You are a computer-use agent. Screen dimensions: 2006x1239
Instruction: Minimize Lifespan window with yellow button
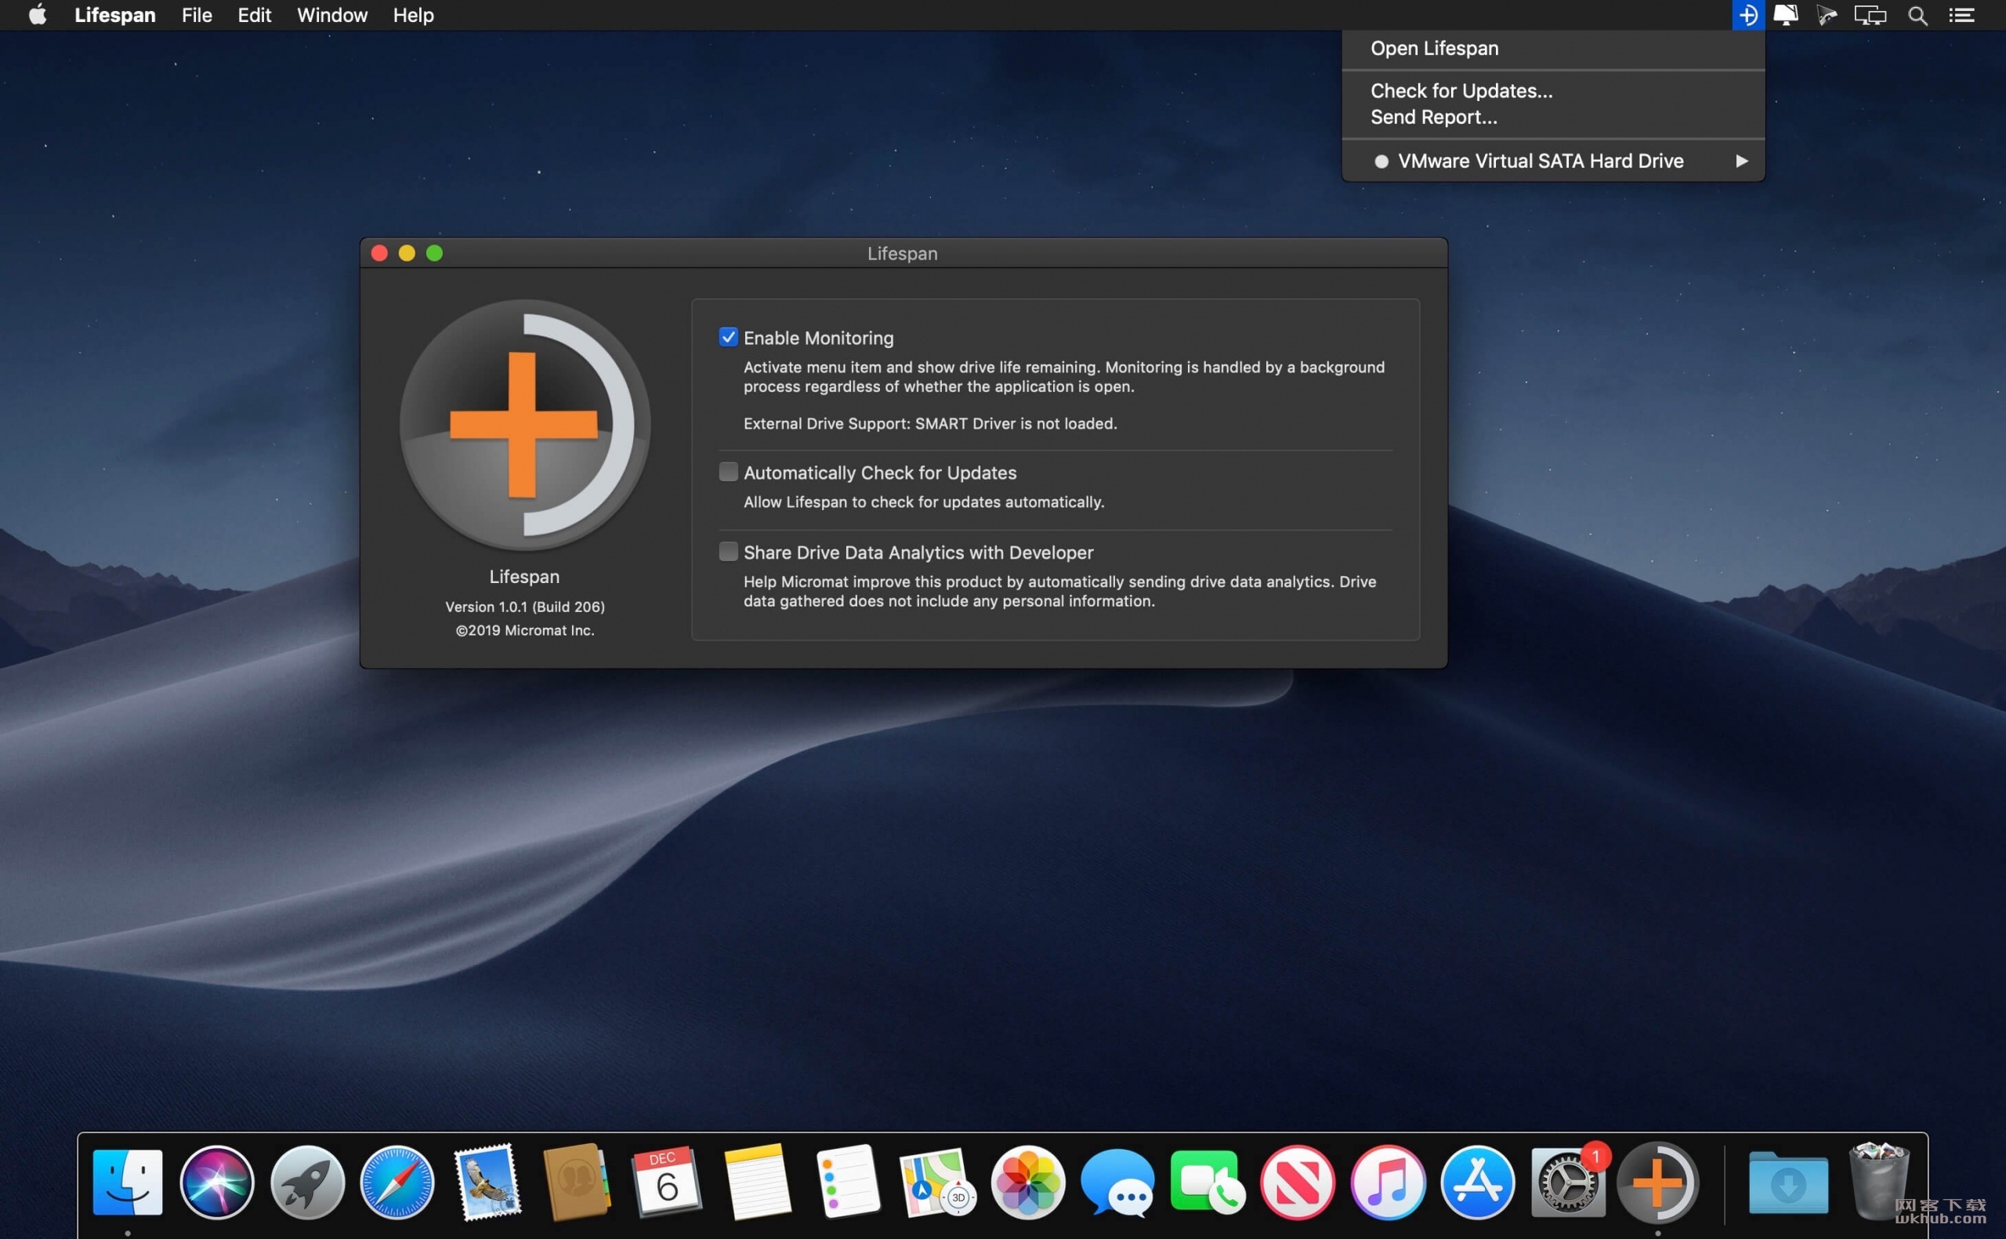(407, 253)
